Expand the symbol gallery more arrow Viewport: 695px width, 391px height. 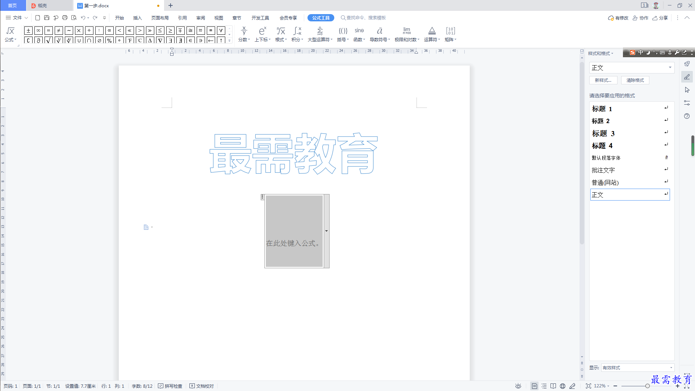coord(230,41)
